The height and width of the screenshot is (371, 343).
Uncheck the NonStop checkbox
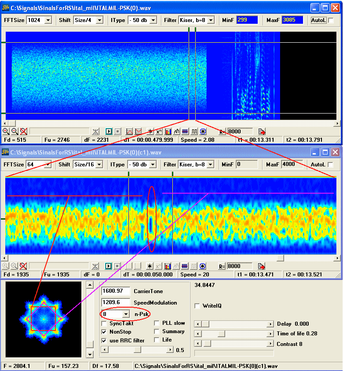[104, 332]
